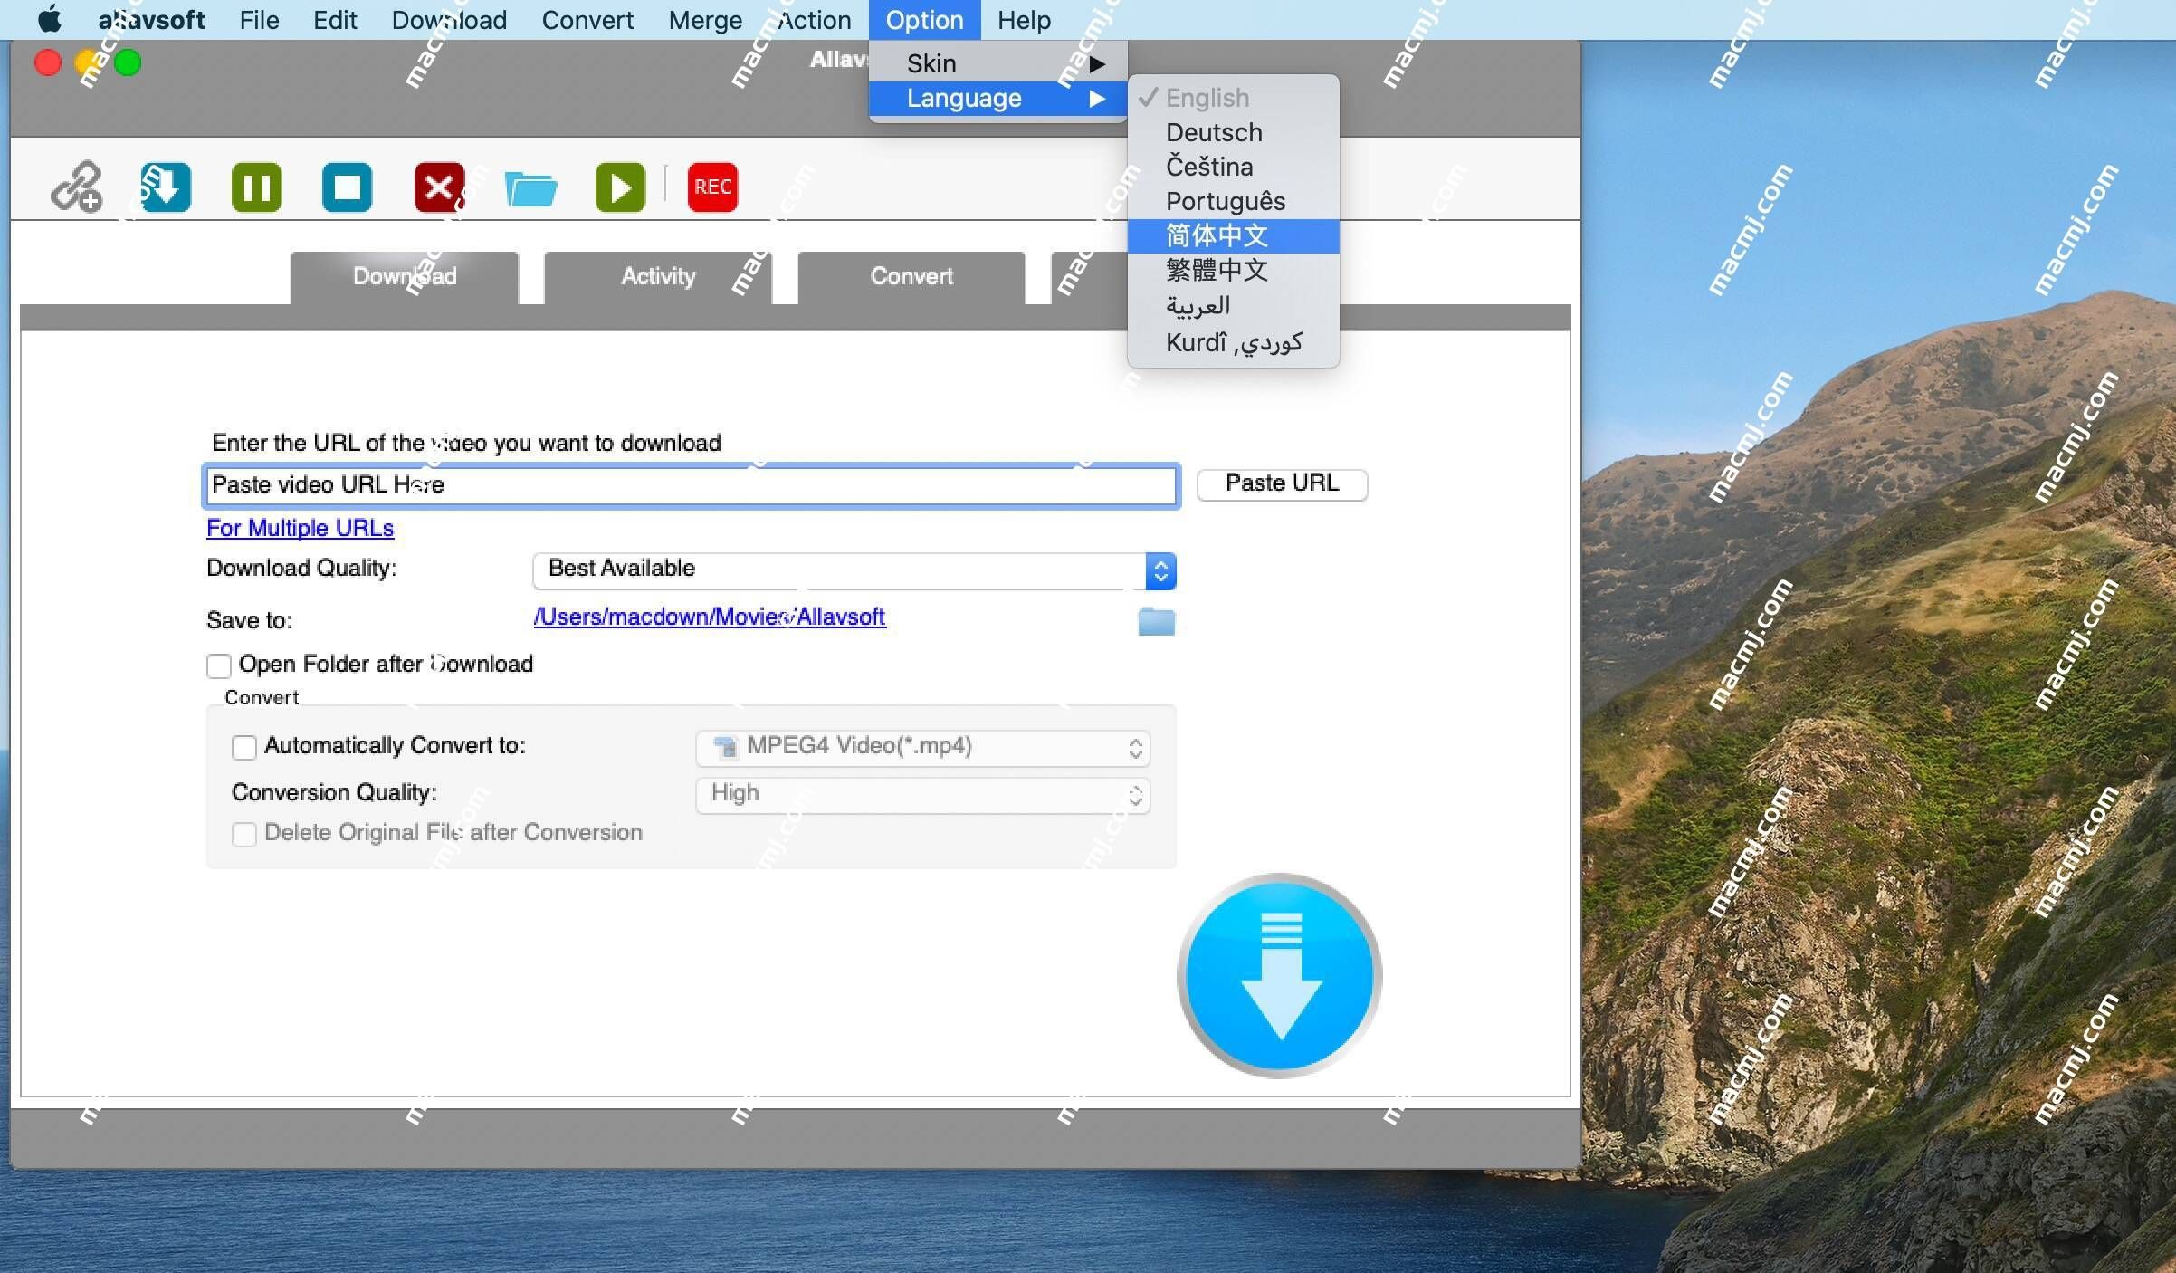Open the Conversion Quality High dropdown

point(922,795)
